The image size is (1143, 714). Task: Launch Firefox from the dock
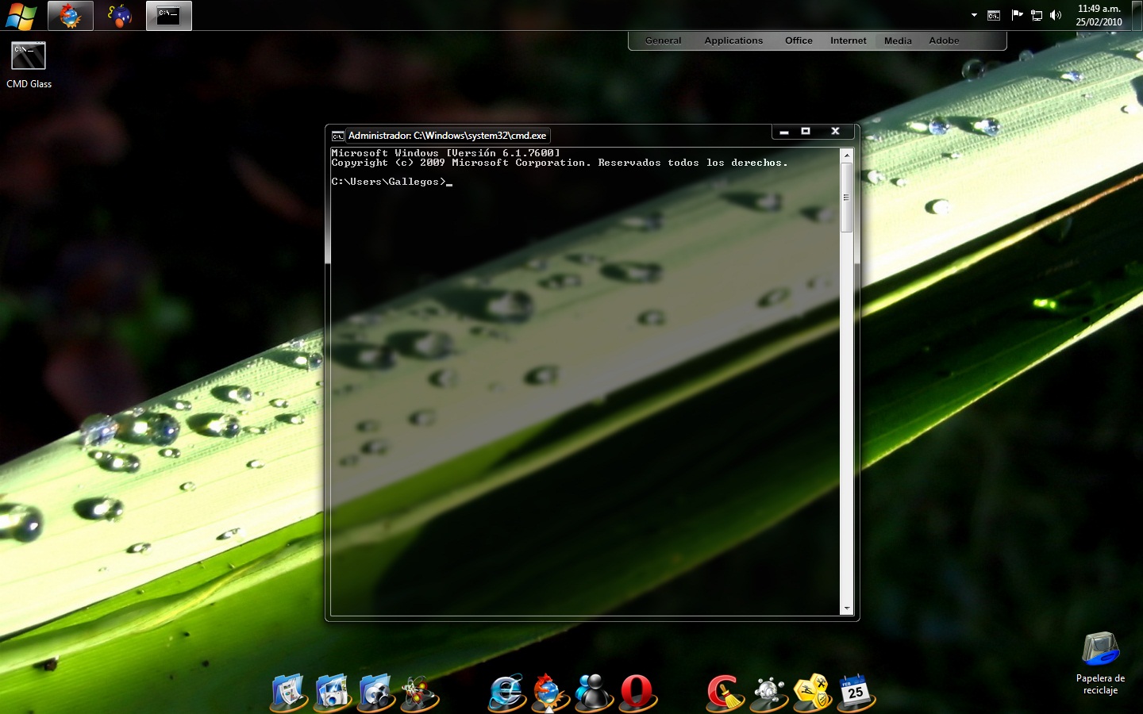[x=550, y=693]
